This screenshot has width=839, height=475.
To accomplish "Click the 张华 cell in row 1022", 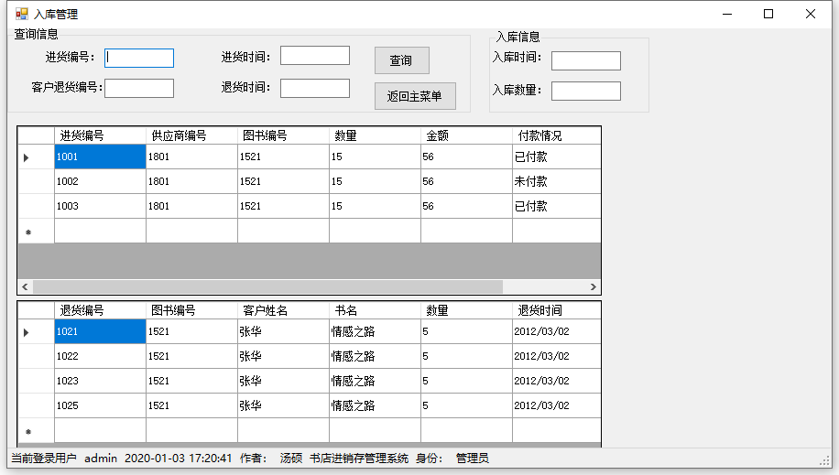I will coord(283,356).
